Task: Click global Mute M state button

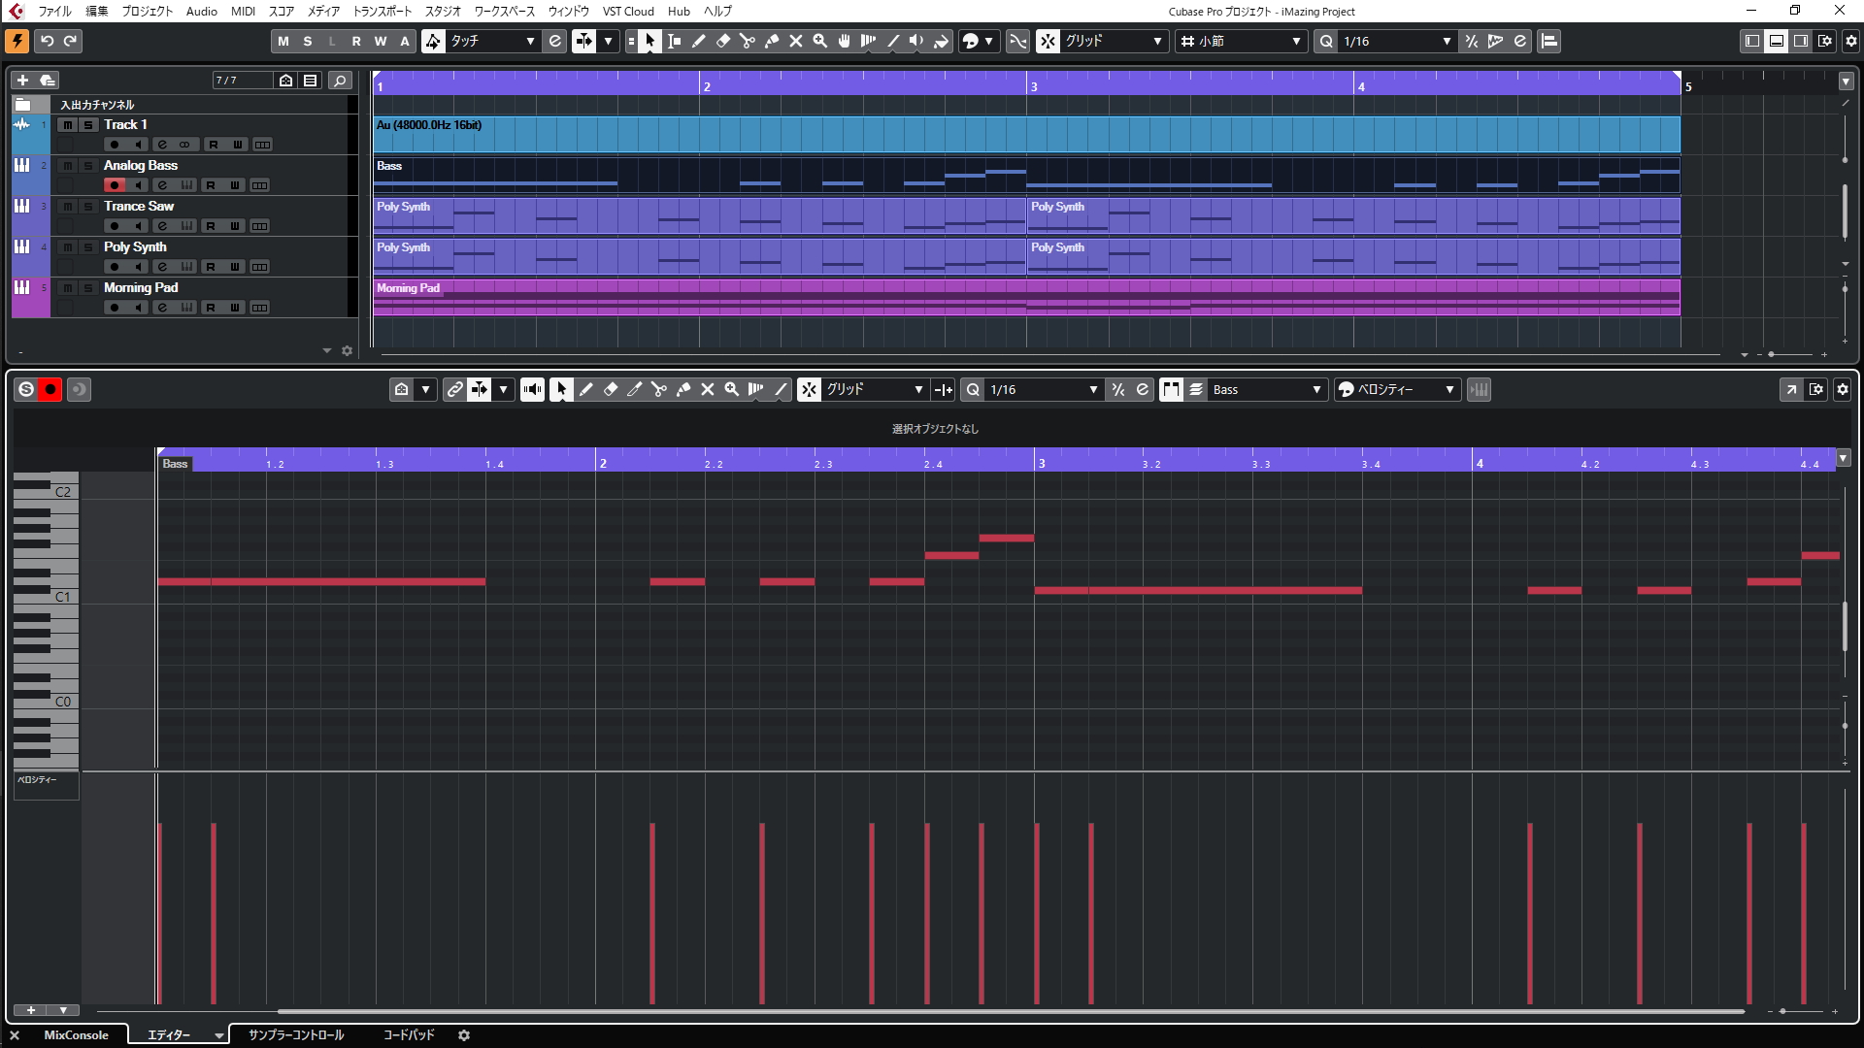Action: (283, 41)
